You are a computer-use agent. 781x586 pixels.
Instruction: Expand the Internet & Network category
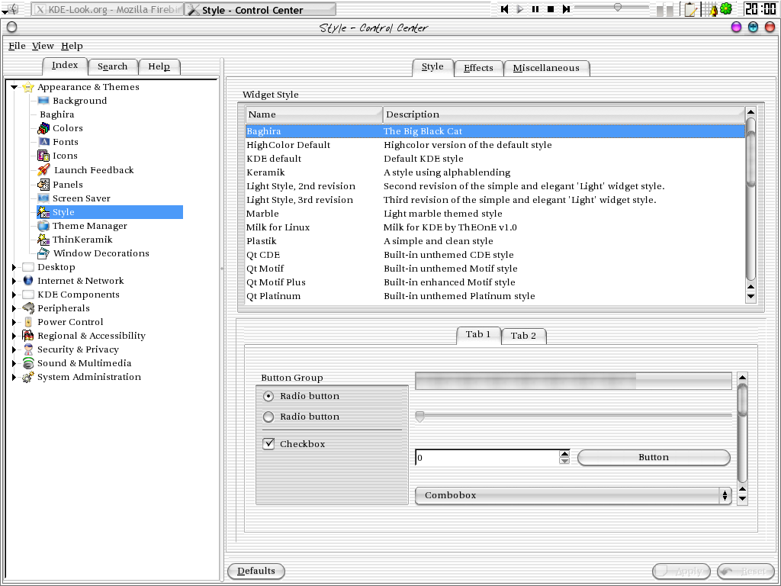click(14, 281)
